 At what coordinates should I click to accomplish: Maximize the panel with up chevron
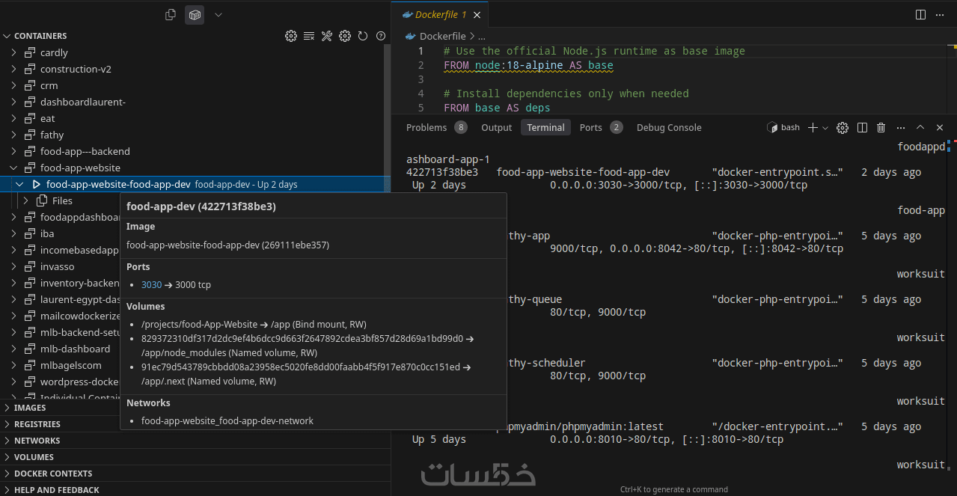pos(920,128)
